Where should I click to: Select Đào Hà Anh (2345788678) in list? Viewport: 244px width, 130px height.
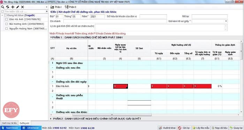coord(25,19)
